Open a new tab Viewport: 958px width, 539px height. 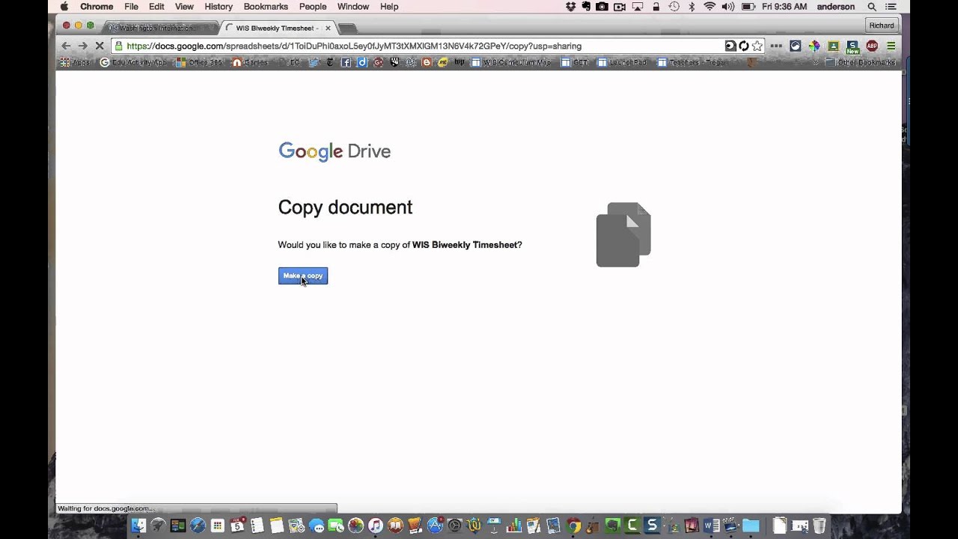347,28
